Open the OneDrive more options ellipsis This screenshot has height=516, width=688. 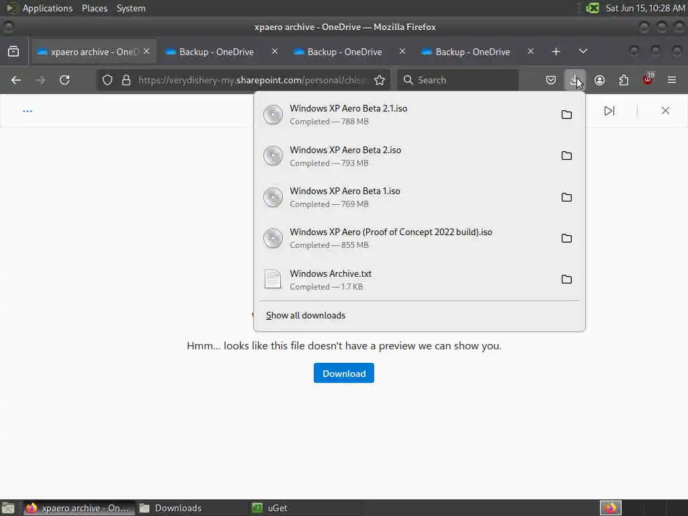(28, 111)
